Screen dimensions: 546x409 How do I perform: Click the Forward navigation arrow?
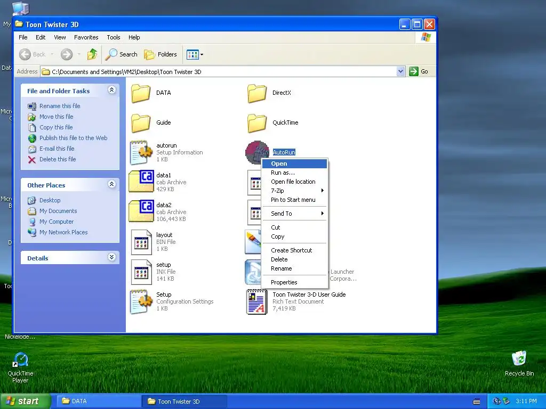(67, 54)
